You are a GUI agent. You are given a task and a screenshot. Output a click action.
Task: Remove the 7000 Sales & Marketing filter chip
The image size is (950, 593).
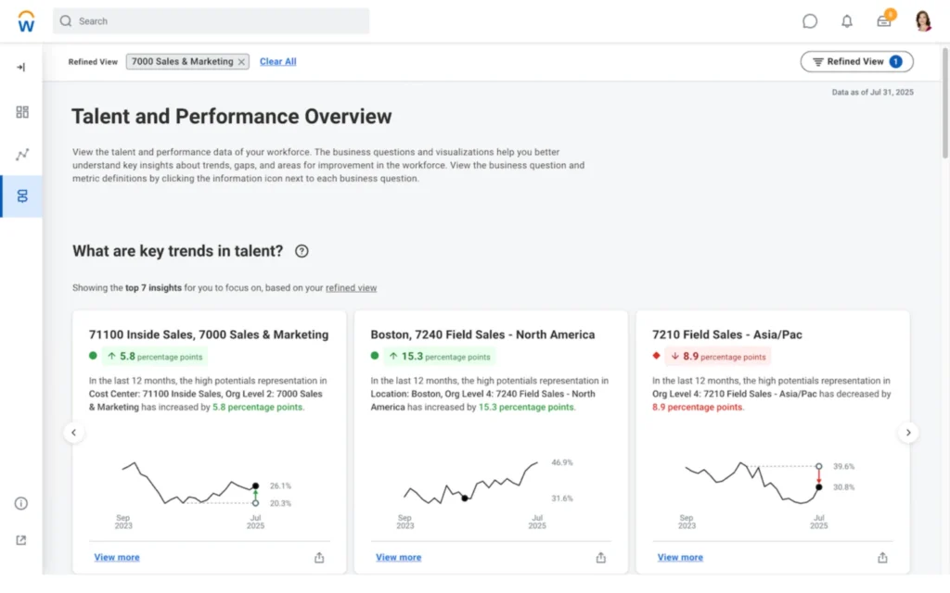click(x=240, y=61)
